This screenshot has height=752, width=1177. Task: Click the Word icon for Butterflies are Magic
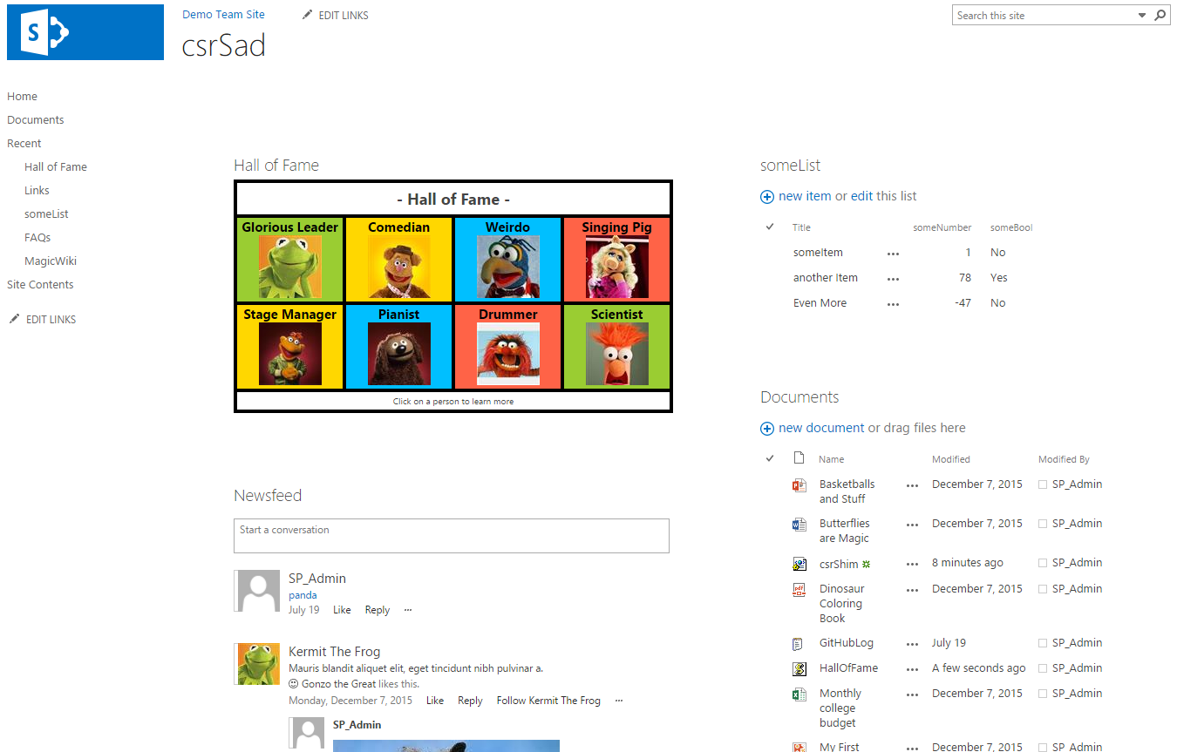(799, 525)
